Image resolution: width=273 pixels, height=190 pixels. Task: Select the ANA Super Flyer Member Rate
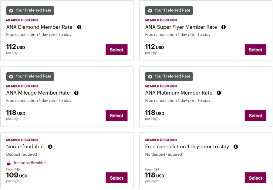coord(255,50)
